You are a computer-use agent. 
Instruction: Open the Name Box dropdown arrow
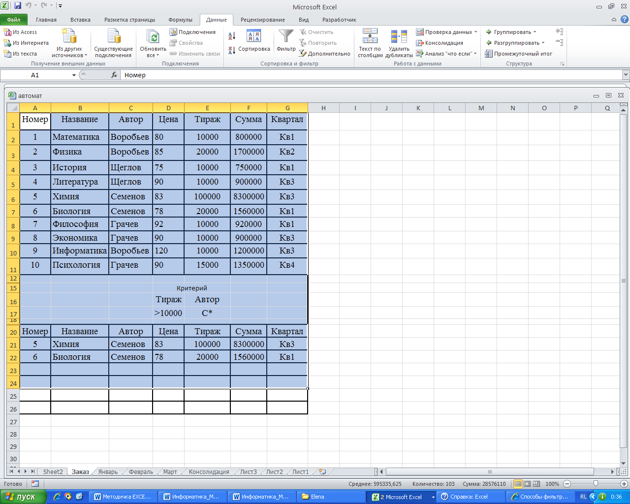(x=74, y=75)
